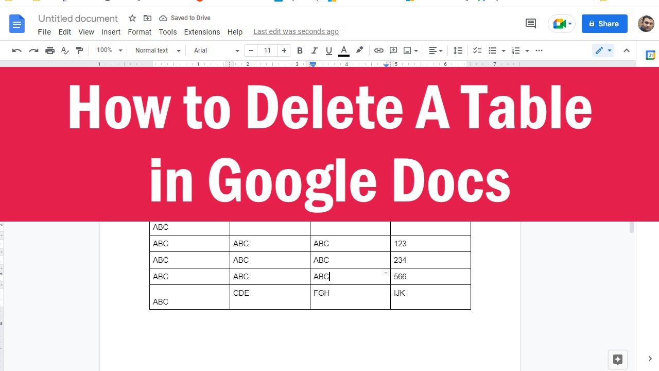
Task: Toggle the numbered list
Action: pyautogui.click(x=516, y=50)
